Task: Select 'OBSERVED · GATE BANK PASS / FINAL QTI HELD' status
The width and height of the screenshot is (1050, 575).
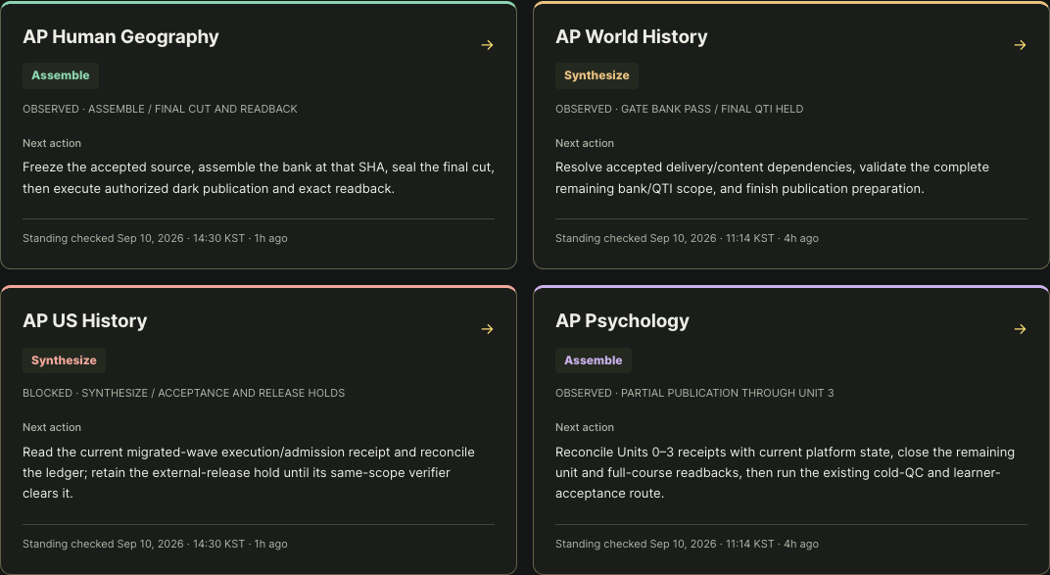Action: [679, 109]
